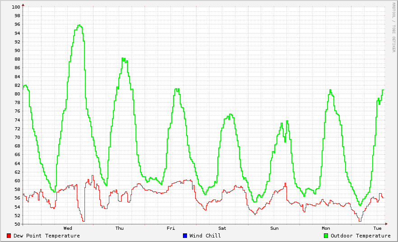Click the Tue label on the x-axis
The height and width of the screenshot is (242, 398).
click(377, 228)
